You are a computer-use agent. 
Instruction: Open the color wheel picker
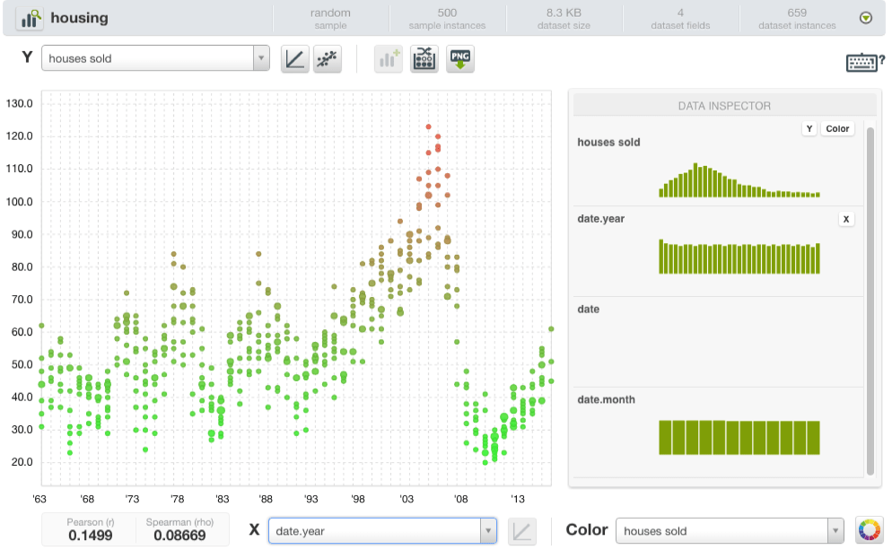tap(869, 530)
